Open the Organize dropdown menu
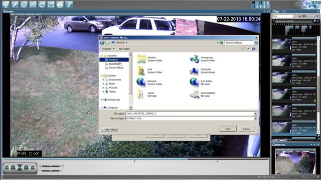The width and height of the screenshot is (321, 180). pyautogui.click(x=108, y=49)
